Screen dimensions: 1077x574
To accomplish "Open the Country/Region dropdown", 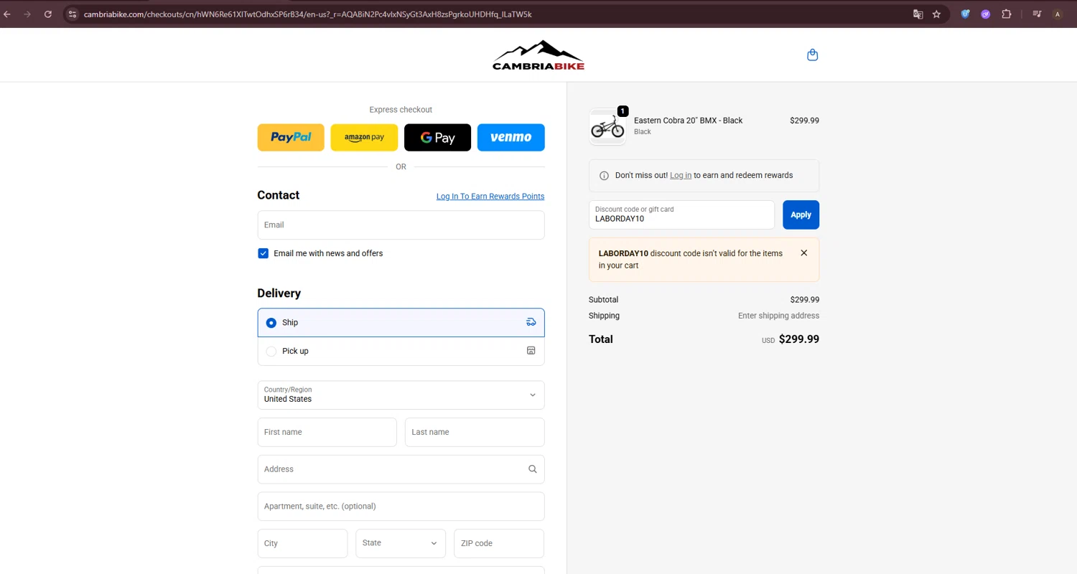I will 401,395.
